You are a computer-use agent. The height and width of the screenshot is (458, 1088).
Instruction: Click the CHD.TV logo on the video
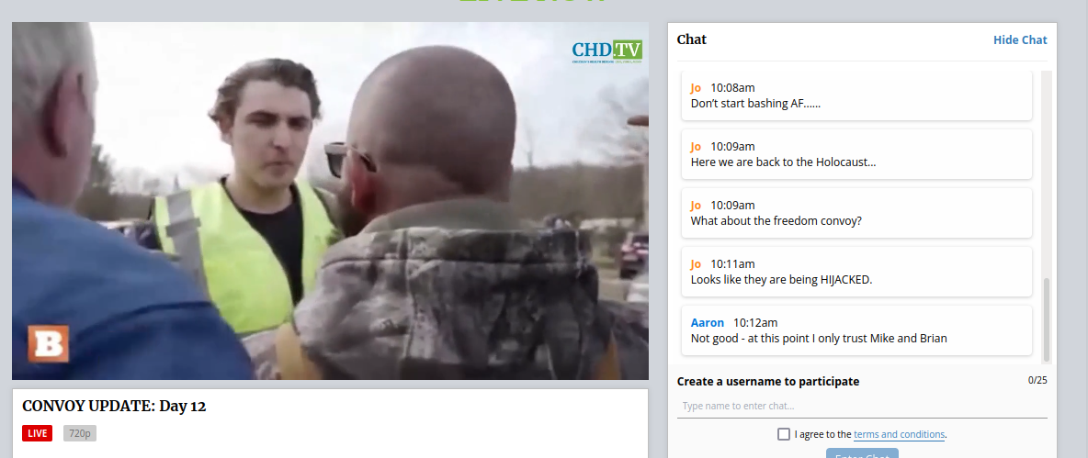click(607, 51)
